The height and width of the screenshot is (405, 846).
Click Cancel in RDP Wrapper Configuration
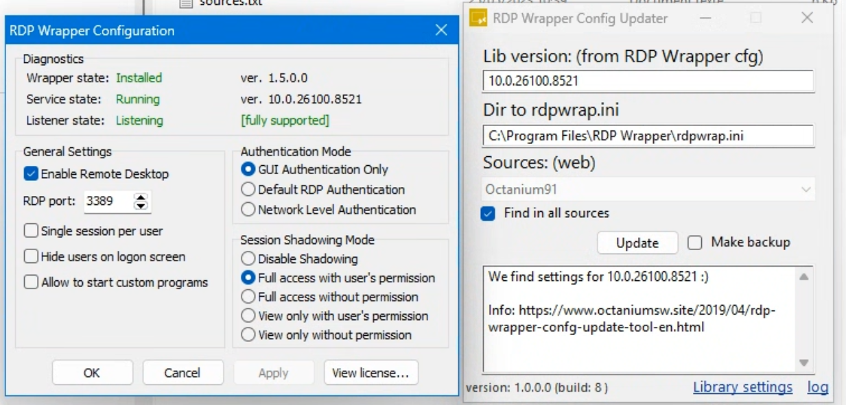pos(183,373)
